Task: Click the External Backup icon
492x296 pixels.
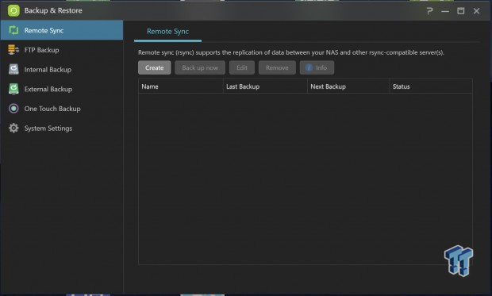Action: (13, 89)
